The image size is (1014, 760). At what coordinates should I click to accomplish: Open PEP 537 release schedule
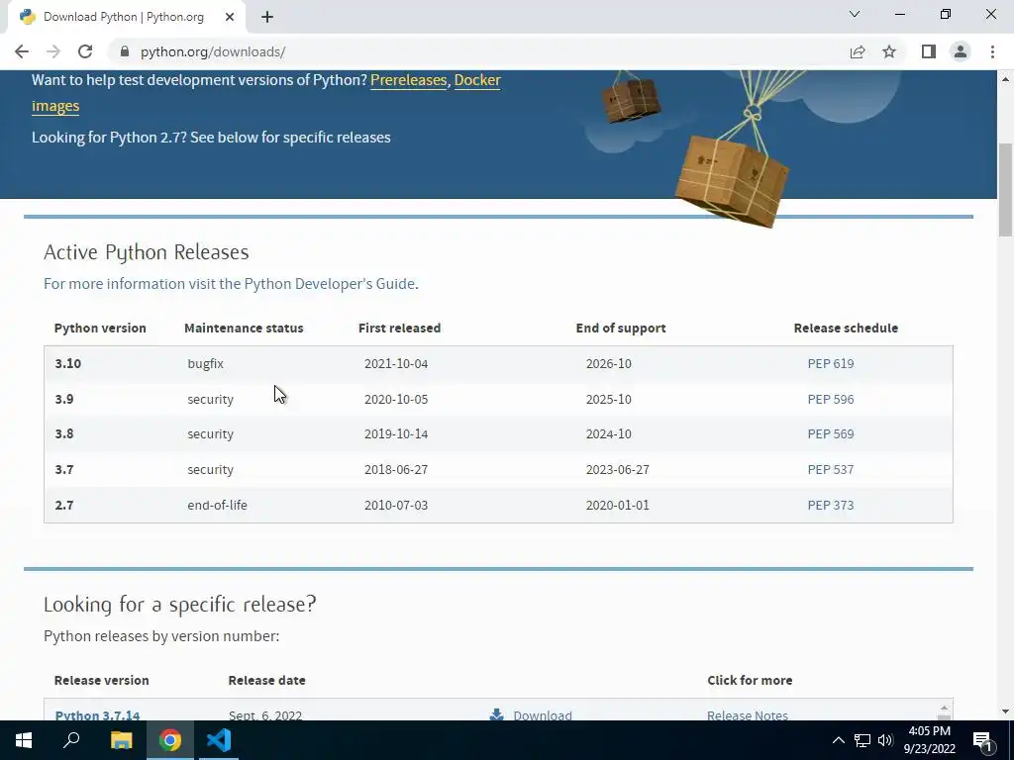click(831, 470)
